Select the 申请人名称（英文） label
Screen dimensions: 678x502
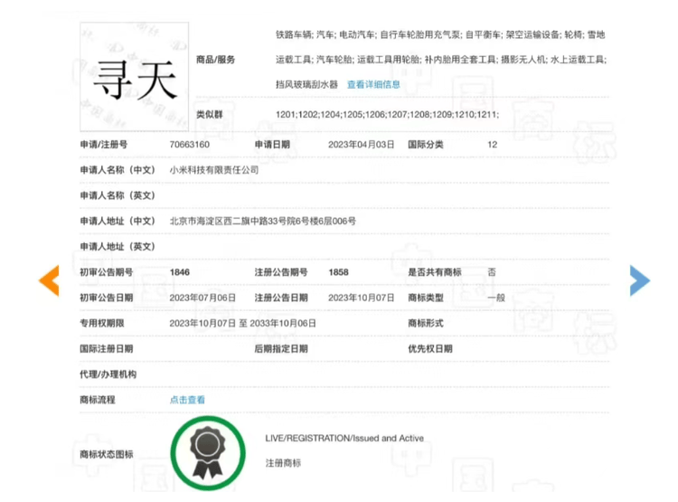pyautogui.click(x=118, y=195)
